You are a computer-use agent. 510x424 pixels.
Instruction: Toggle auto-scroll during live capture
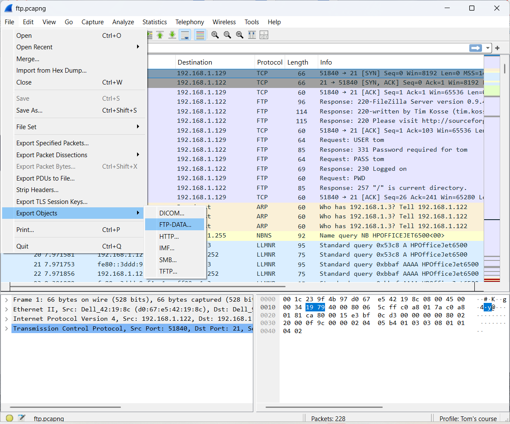click(x=185, y=35)
